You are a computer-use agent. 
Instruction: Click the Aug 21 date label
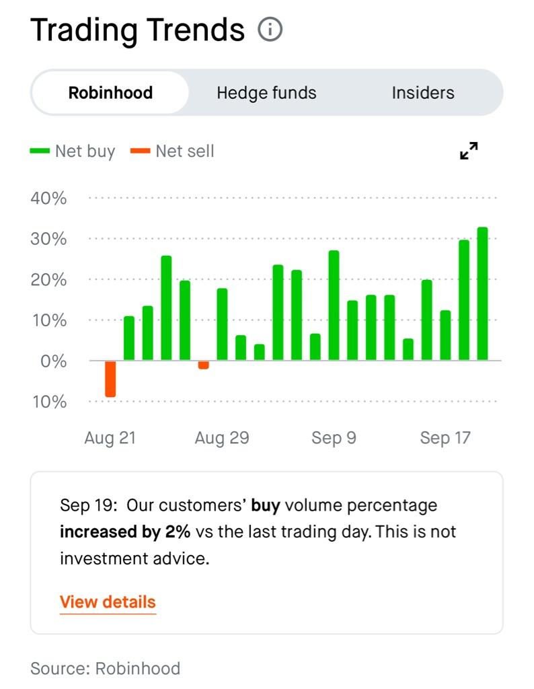click(x=110, y=438)
